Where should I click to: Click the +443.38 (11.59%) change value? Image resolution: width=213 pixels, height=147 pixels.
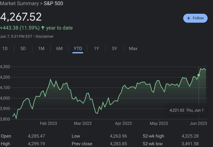[x=20, y=28]
